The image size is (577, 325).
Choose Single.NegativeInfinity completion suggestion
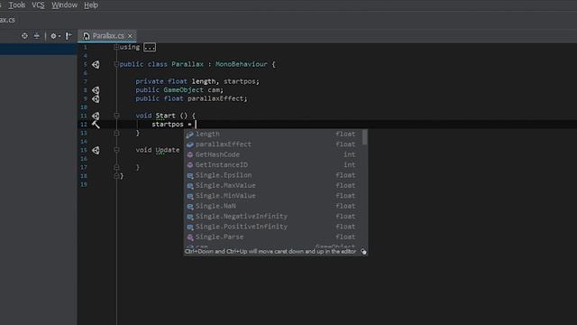pos(273,217)
